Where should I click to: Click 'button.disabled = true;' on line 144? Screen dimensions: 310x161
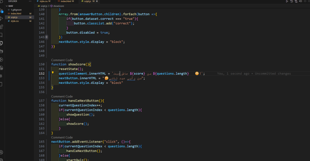pyautogui.click(x=88, y=33)
